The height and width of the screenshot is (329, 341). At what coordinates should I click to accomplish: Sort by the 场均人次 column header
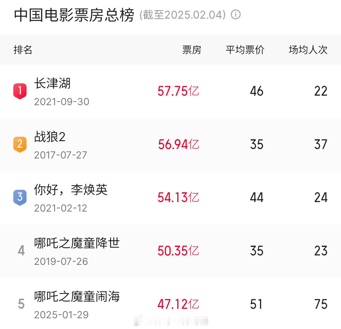point(308,50)
